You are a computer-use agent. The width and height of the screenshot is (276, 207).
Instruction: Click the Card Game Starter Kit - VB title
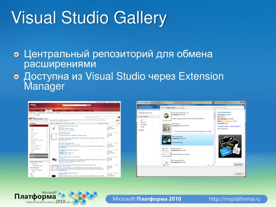pyautogui.click(x=180, y=113)
